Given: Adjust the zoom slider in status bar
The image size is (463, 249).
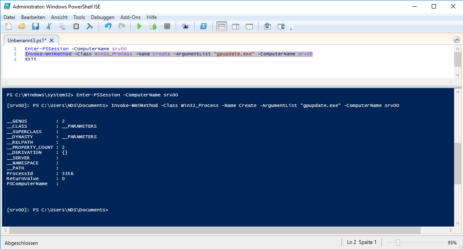Looking at the screenshot, I should (398, 243).
